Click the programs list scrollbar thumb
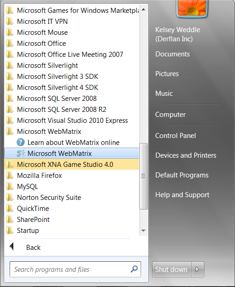This screenshot has height=287, width=235. pos(143,176)
